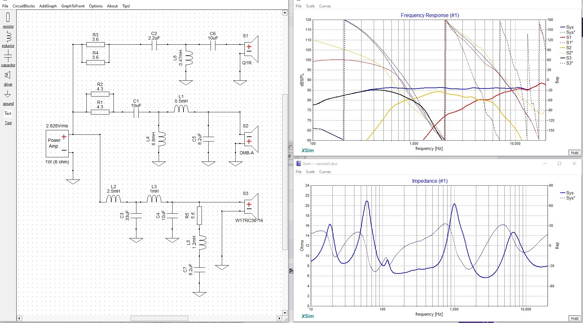Select capacitor C6 10uF
Image resolution: width=583 pixels, height=323 pixels.
click(213, 44)
